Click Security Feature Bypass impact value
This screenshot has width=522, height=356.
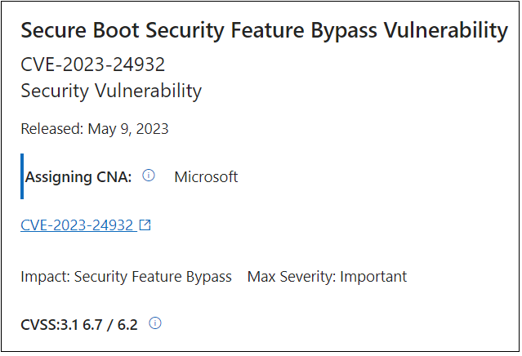pyautogui.click(x=153, y=276)
